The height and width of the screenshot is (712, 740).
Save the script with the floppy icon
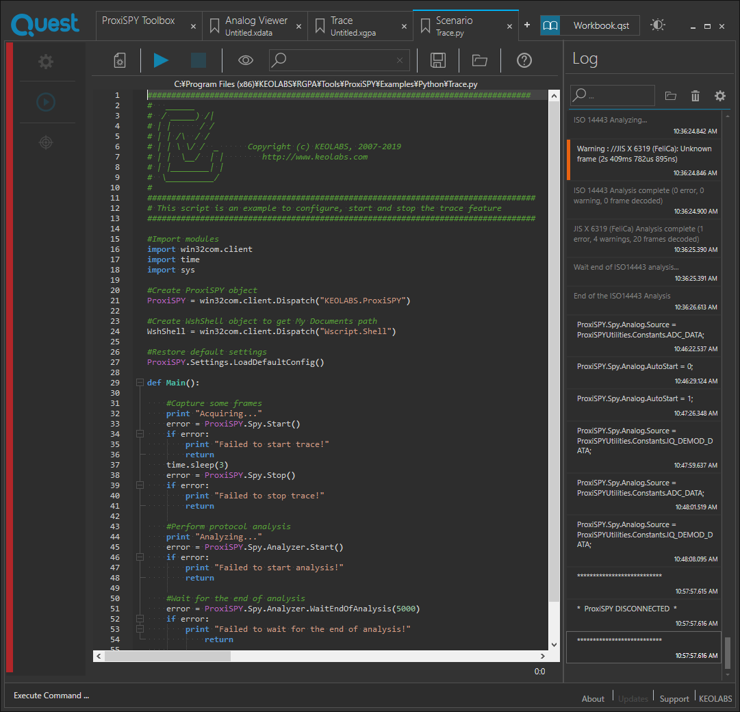[x=438, y=60]
